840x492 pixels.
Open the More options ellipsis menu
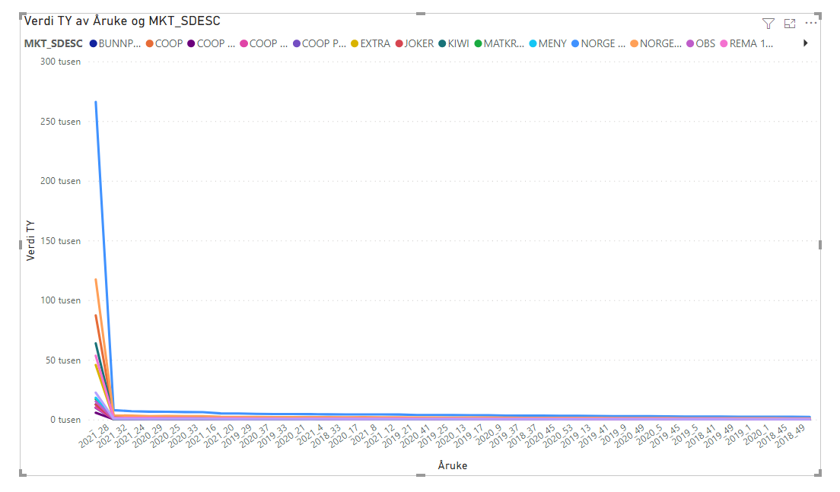pos(811,23)
